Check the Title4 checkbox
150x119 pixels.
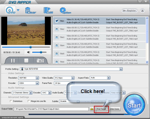pos(57,45)
